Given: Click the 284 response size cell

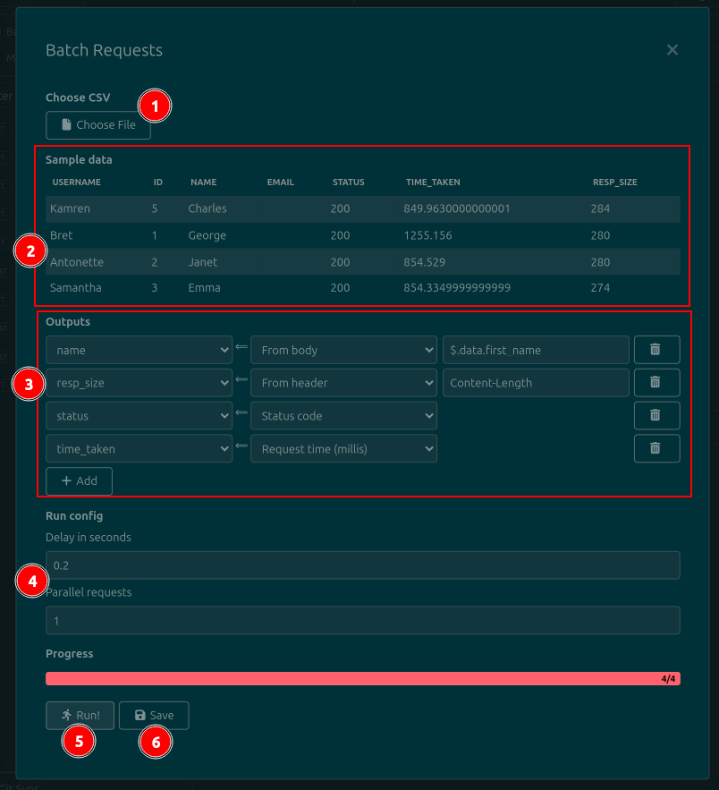Looking at the screenshot, I should (x=600, y=208).
